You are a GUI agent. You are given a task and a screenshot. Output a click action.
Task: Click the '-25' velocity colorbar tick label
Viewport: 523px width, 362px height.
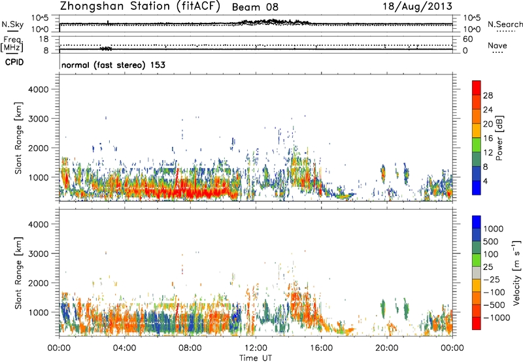click(x=492, y=279)
